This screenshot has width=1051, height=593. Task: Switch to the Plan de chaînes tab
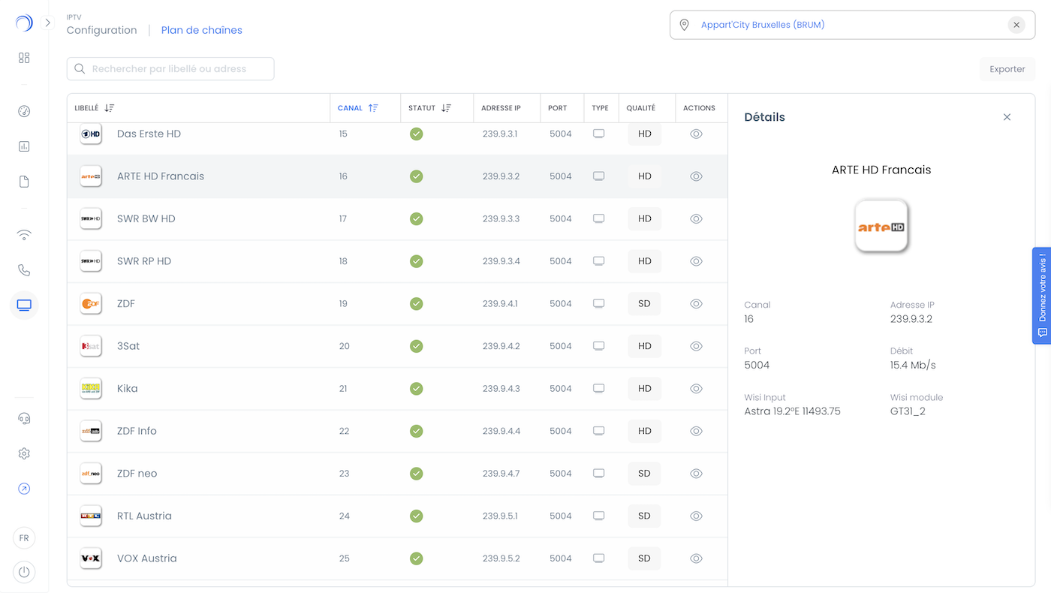tap(201, 31)
